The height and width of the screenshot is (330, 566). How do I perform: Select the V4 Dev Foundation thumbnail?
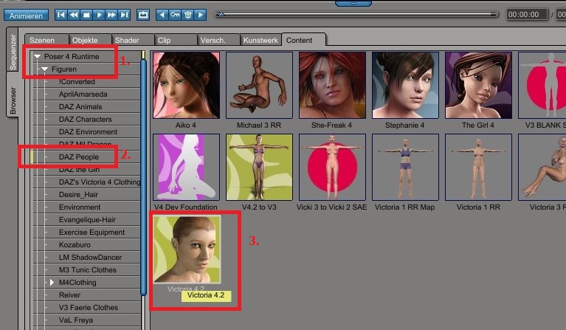point(186,167)
